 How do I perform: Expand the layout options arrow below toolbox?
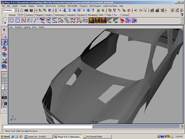point(4,111)
